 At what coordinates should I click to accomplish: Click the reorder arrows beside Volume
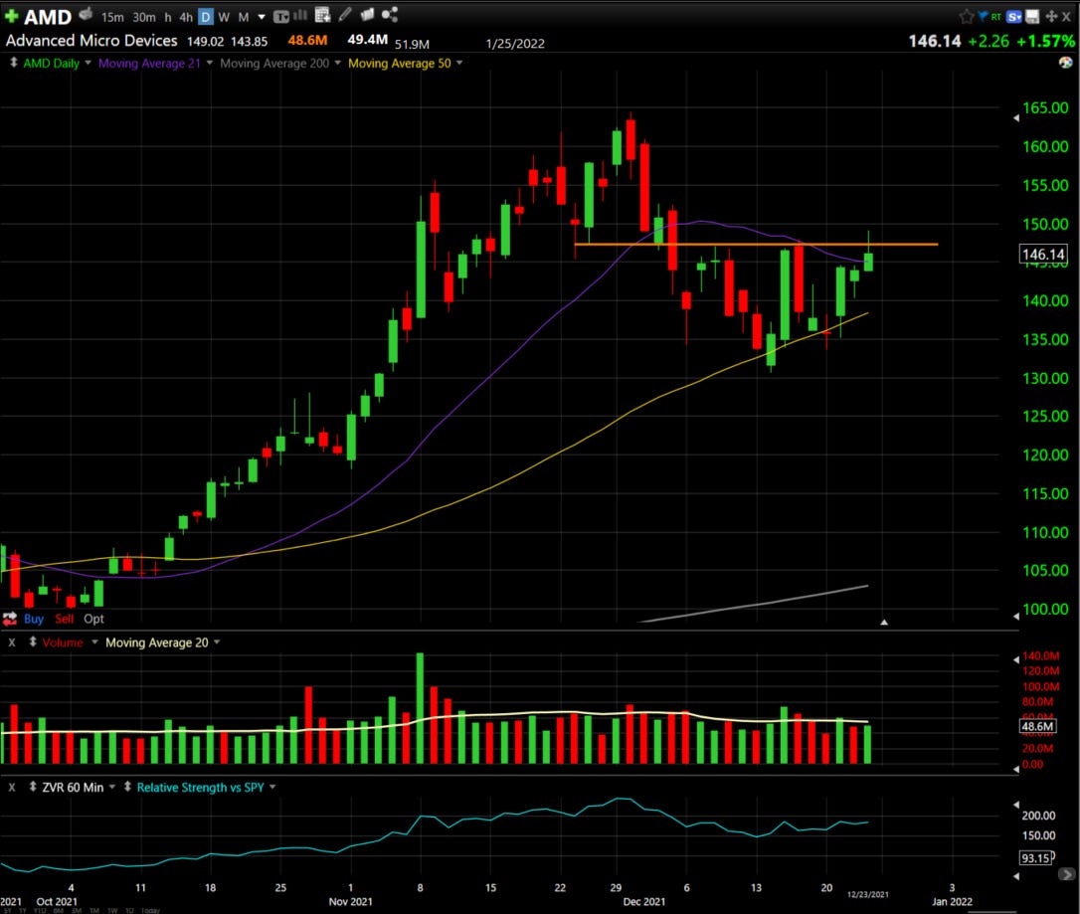(33, 641)
